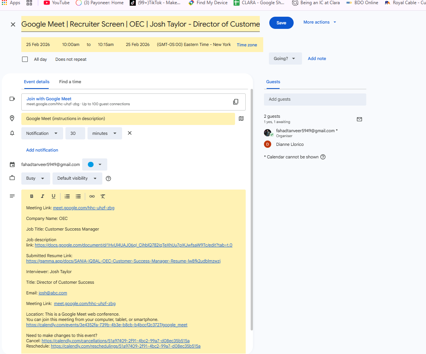The width and height of the screenshot is (426, 354).
Task: Open the Notification type dropdown
Action: (x=42, y=133)
